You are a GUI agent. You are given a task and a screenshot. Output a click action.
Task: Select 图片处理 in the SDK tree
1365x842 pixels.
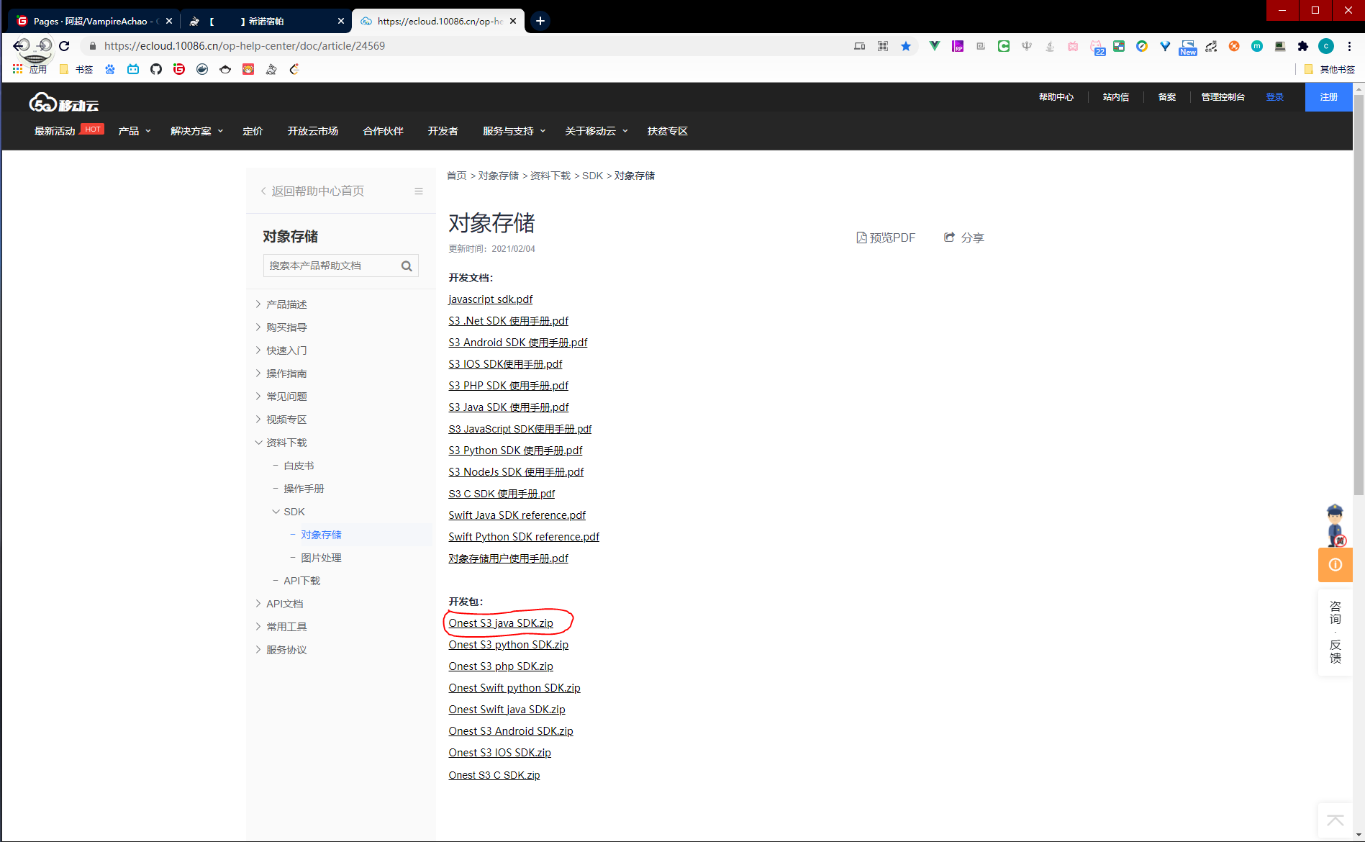pos(321,558)
